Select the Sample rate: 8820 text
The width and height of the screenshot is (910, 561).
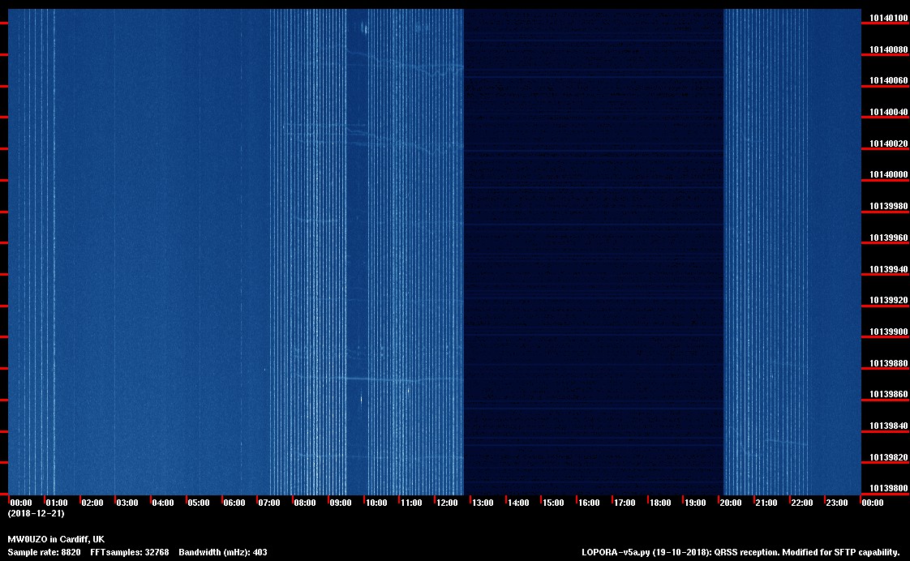point(44,552)
